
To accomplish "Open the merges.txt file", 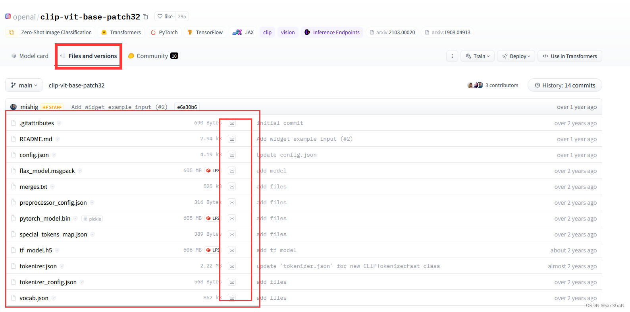I will 33,187.
